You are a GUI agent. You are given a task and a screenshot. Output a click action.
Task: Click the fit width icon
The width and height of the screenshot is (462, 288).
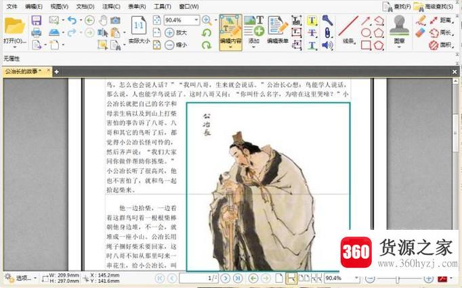click(x=157, y=32)
